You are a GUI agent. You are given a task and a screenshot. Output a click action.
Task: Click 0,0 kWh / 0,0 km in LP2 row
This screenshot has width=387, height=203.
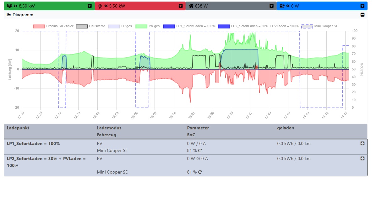click(x=294, y=159)
